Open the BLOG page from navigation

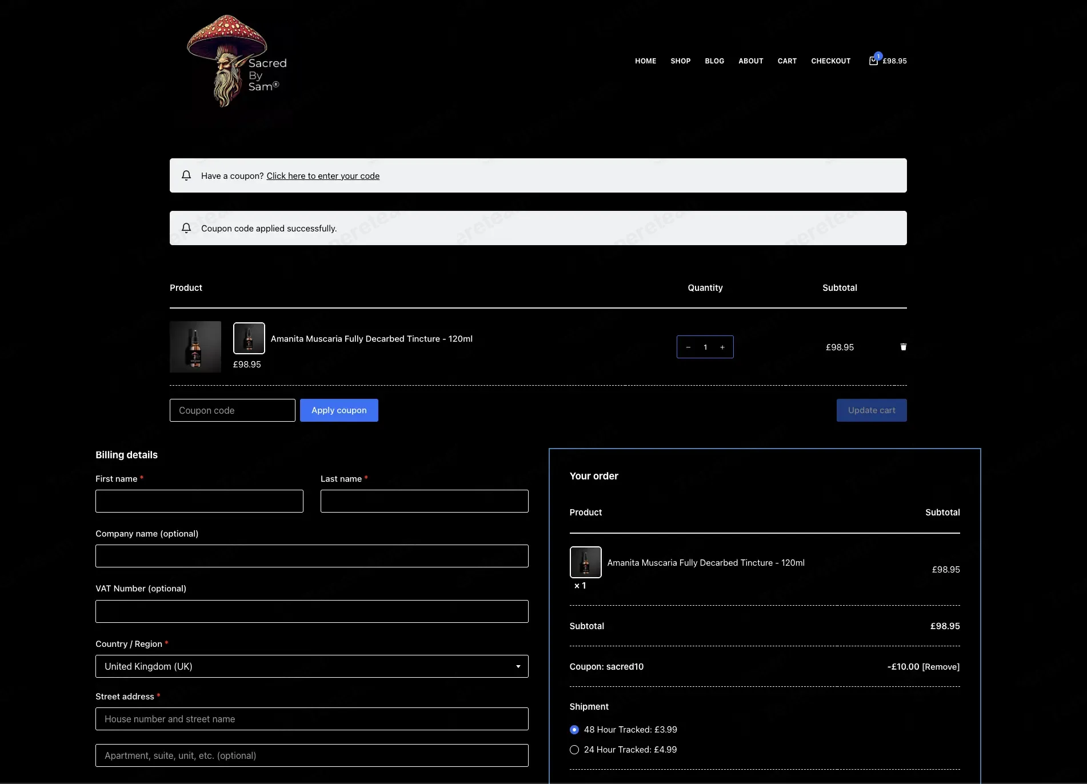pyautogui.click(x=714, y=61)
